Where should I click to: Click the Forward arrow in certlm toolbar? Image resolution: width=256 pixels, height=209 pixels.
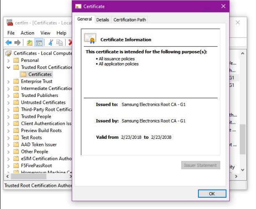(x=17, y=43)
